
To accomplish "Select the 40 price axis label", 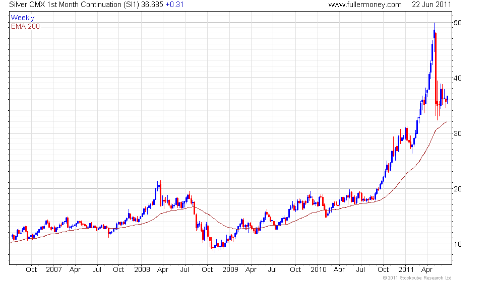I will (458, 78).
